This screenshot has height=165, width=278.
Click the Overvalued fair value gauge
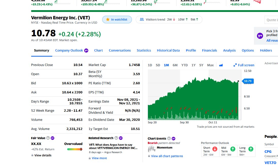click(75, 149)
